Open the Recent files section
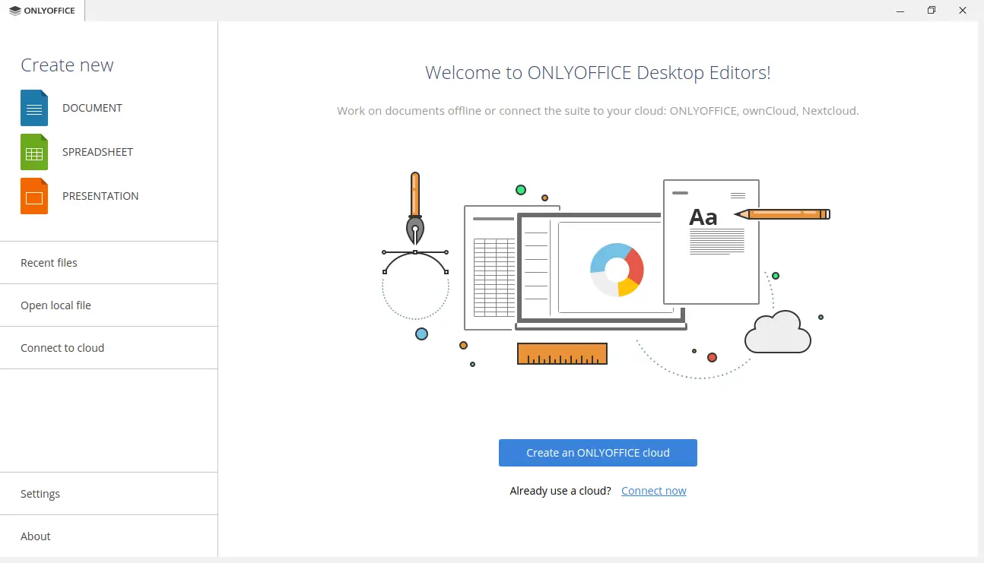The image size is (984, 563). (109, 263)
